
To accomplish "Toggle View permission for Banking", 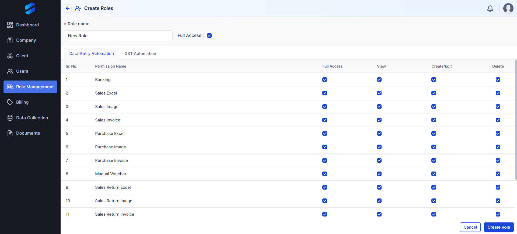I will click(379, 80).
